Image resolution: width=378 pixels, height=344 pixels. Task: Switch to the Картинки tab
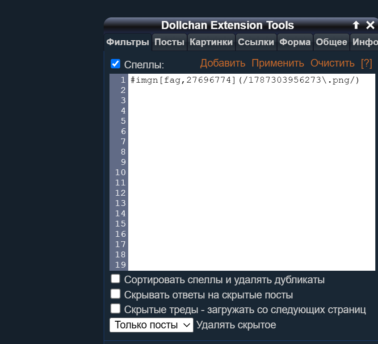pyautogui.click(x=211, y=42)
